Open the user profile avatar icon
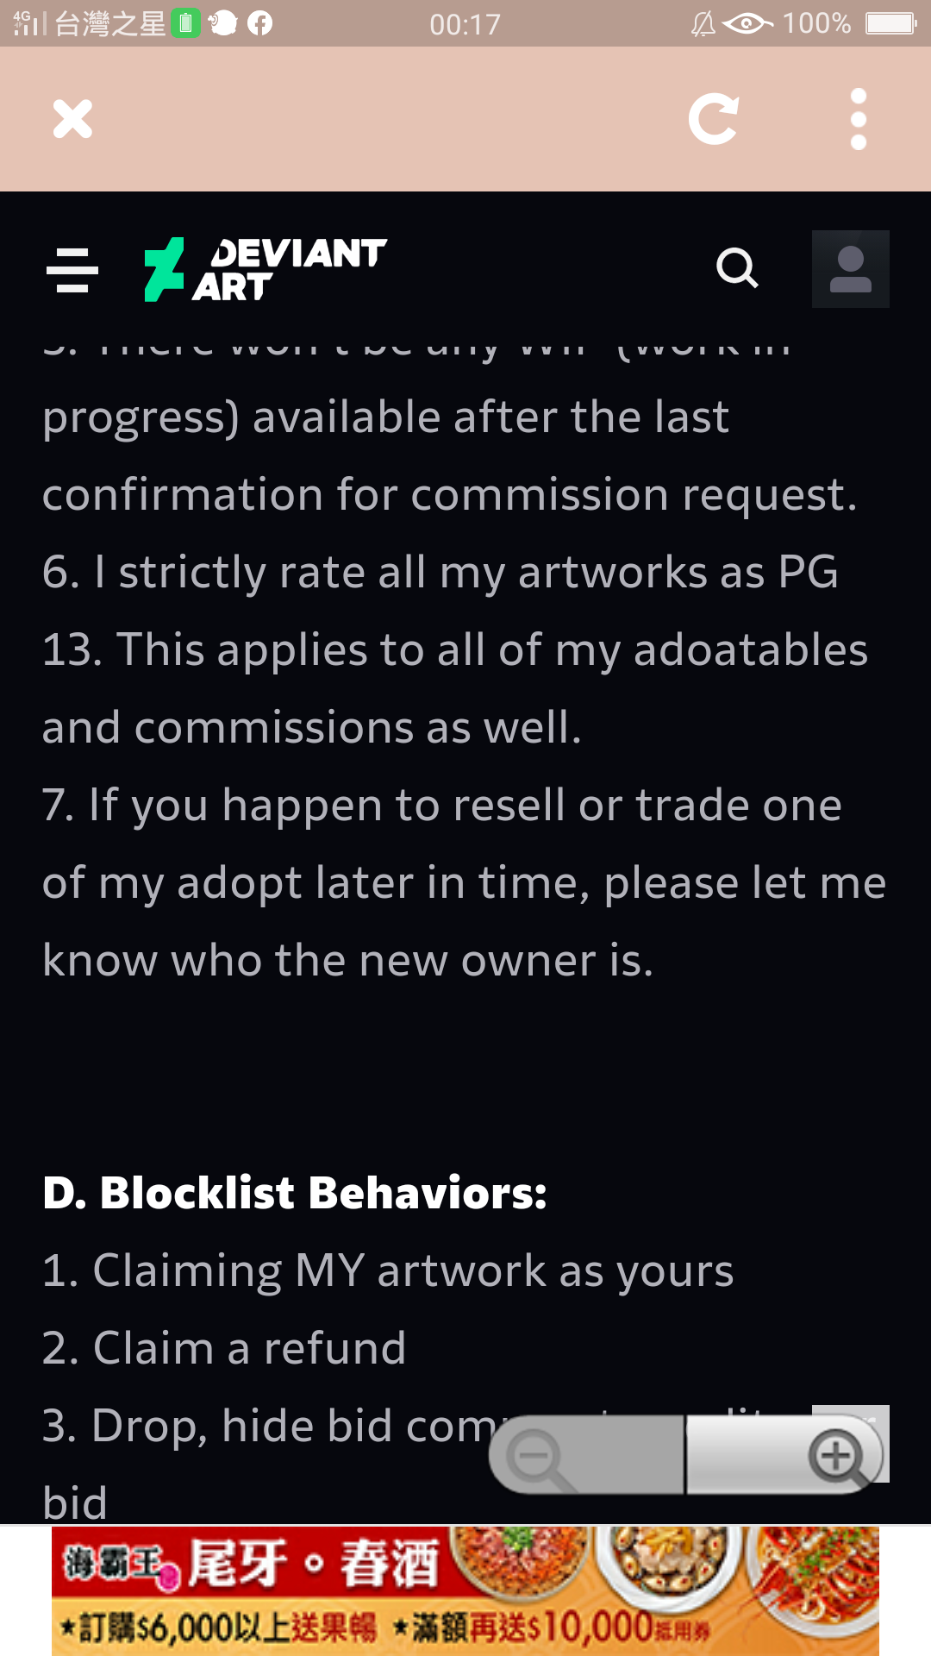The image size is (931, 1656). click(851, 269)
